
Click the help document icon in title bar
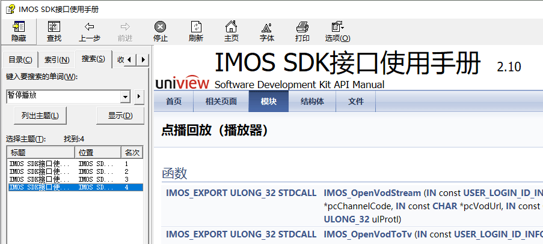click(x=10, y=9)
